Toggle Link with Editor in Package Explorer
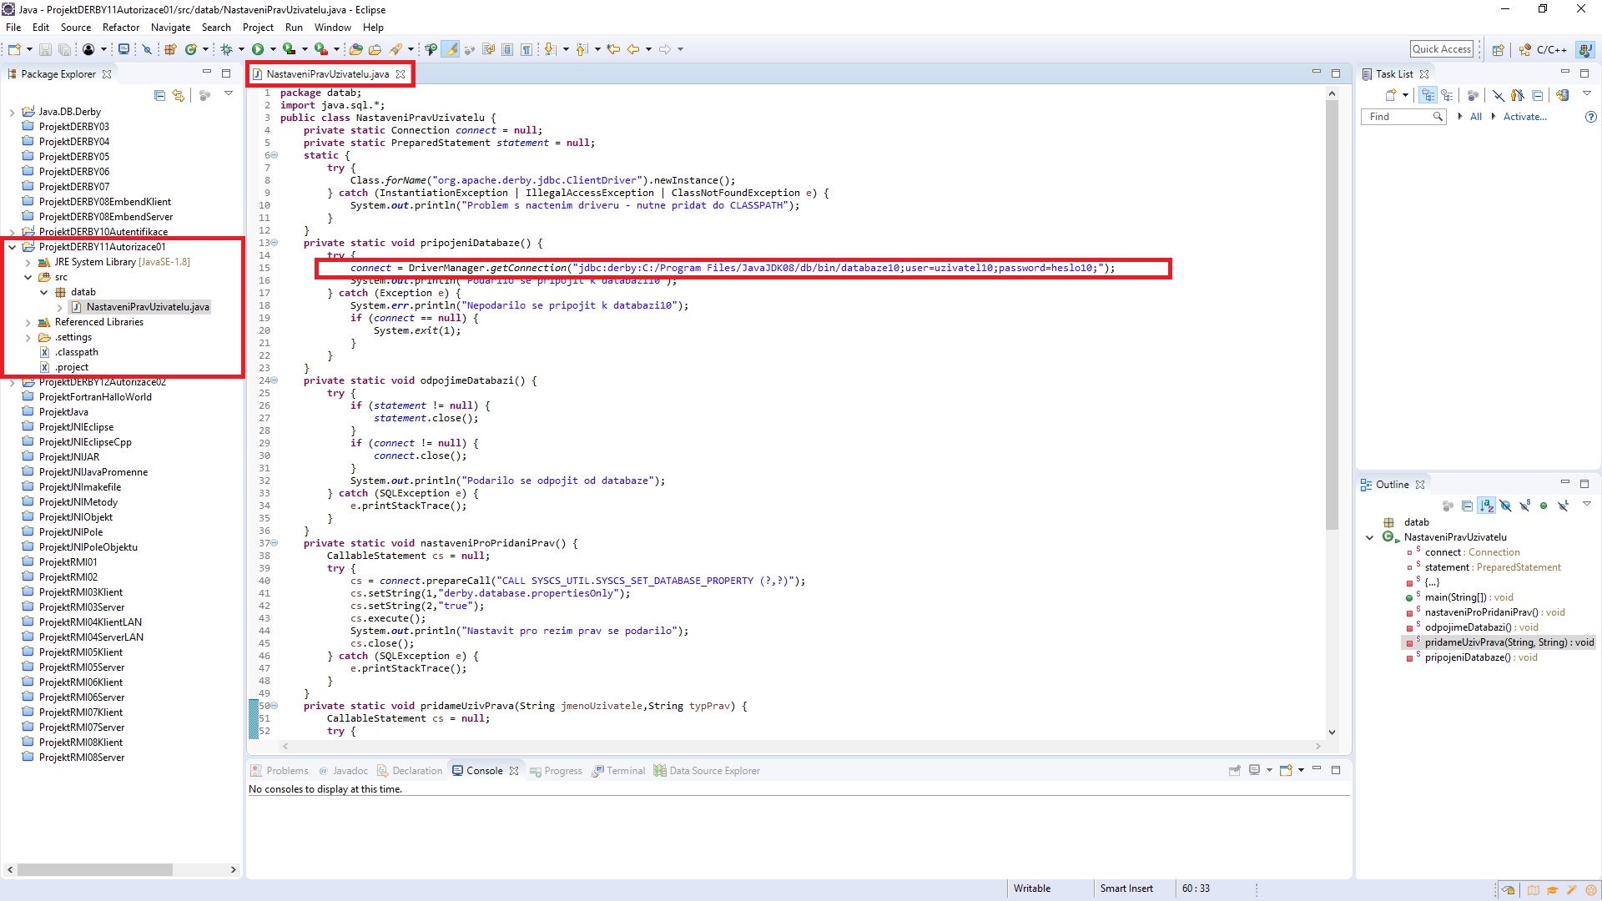 [179, 95]
